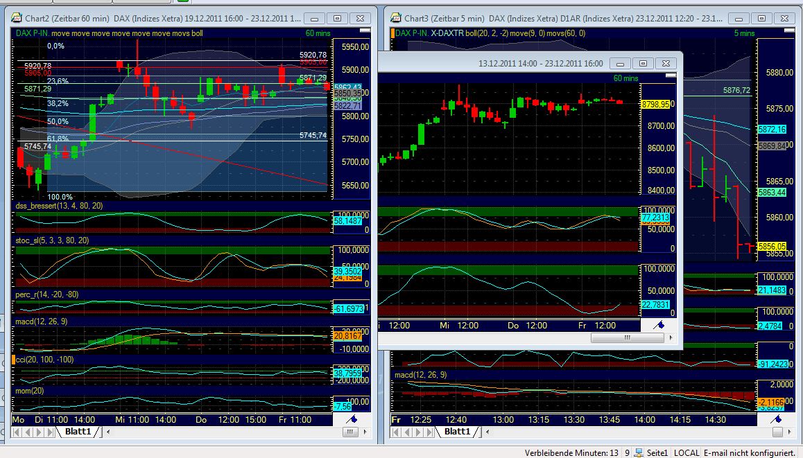Click Chart3 scrollbar right arrow
Screen dimensions: 803x458
pos(789,432)
